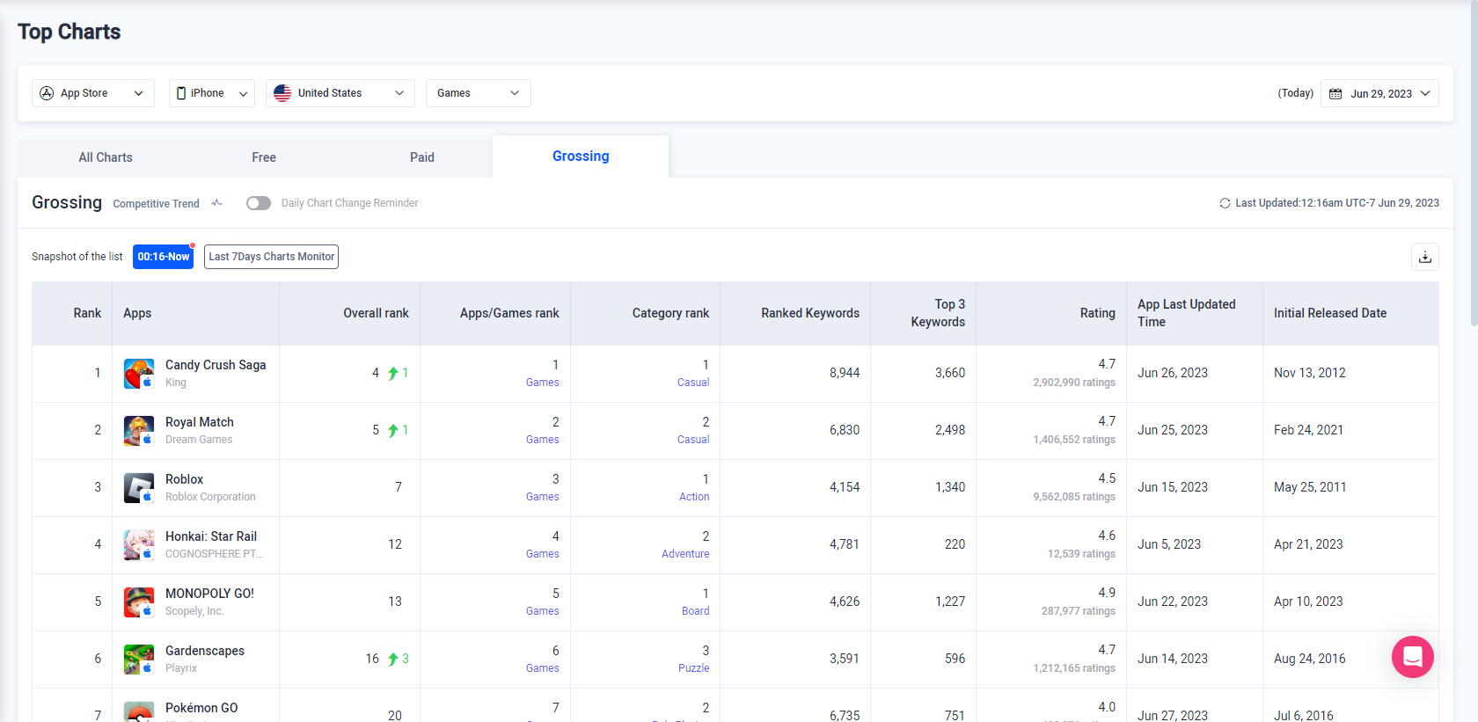Click the Honkai: Star Rail app icon
The image size is (1478, 722).
(x=139, y=545)
